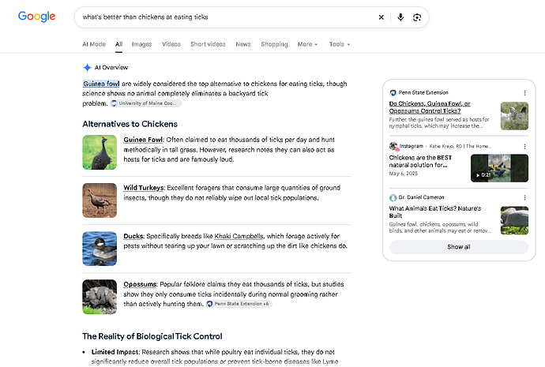Switch to AI Mode tab
Image resolution: width=545 pixels, height=367 pixels.
(94, 44)
